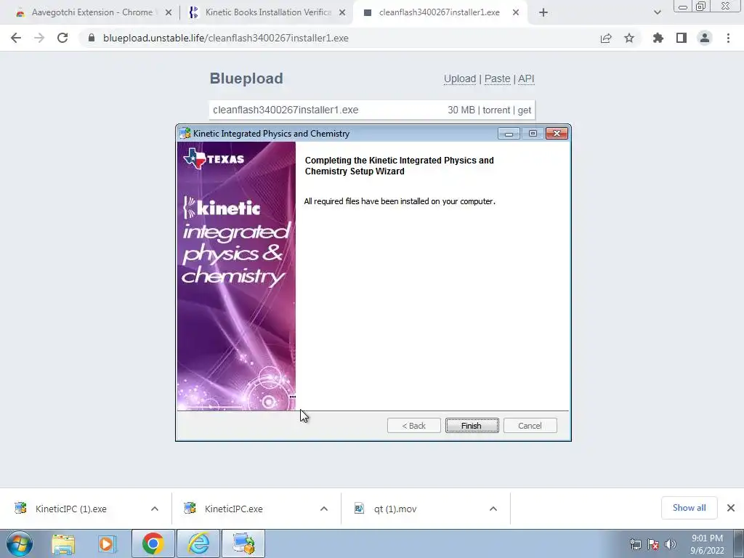
Task: Close the cleanflash installer tab
Action: (x=516, y=13)
